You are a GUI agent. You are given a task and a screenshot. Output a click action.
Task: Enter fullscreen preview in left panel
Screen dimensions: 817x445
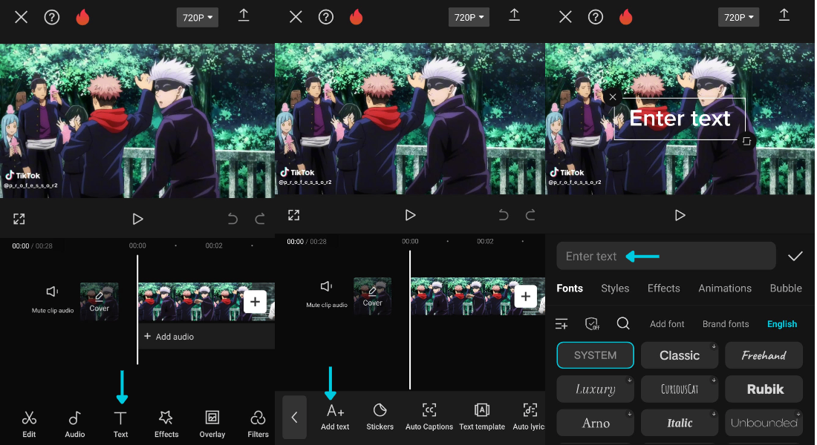click(x=19, y=219)
